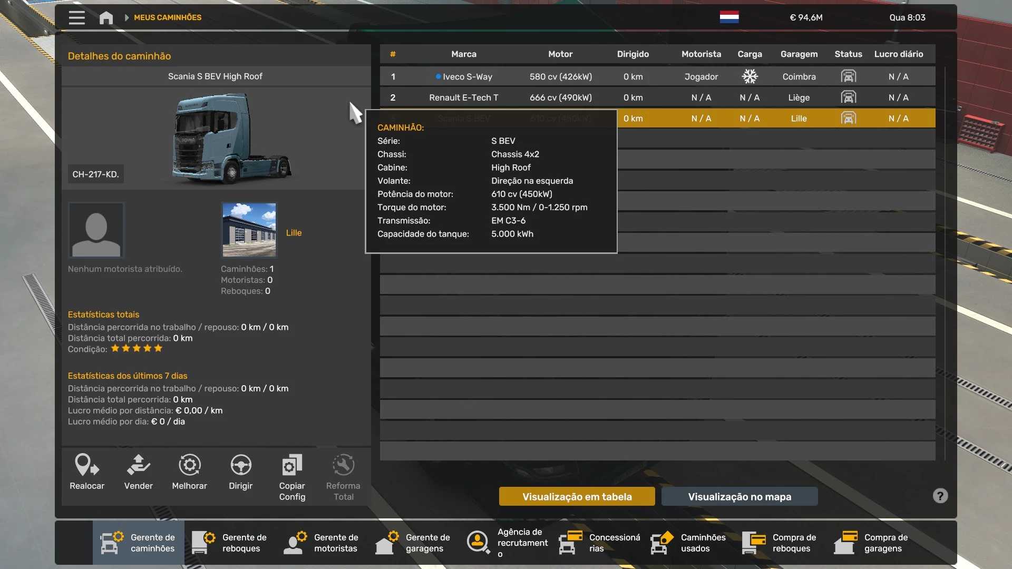
Task: Go to the home screen icon
Action: (x=106, y=18)
